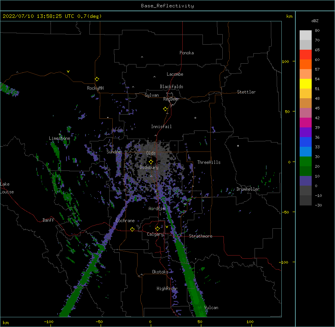Click the yellow marker southeast of Cochrane

tap(132, 229)
